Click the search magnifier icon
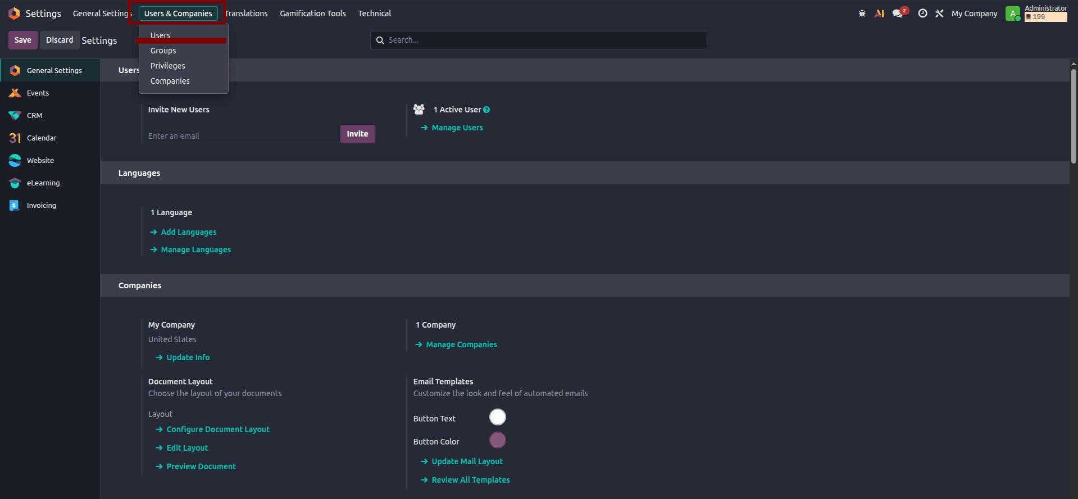 click(x=380, y=40)
